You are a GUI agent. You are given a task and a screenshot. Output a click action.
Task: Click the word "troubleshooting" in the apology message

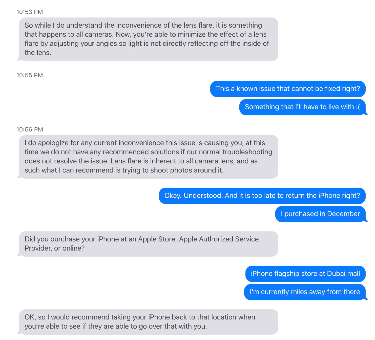click(x=247, y=152)
